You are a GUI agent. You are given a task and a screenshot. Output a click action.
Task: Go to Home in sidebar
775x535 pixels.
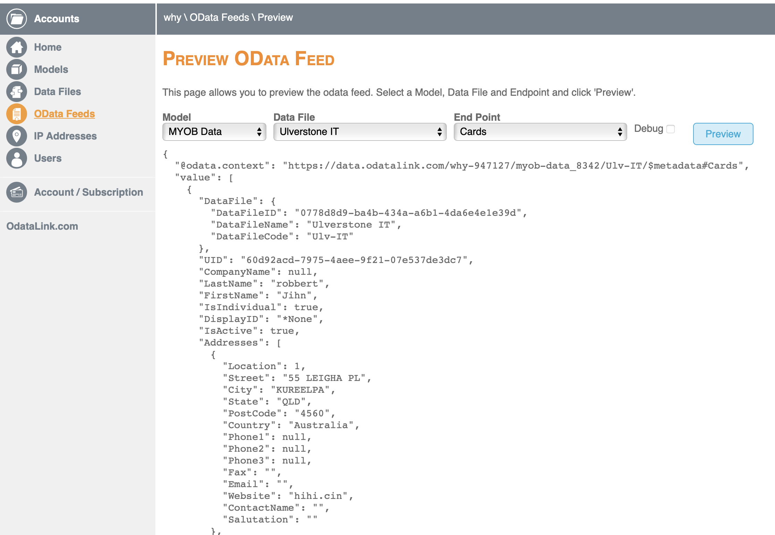click(x=48, y=47)
